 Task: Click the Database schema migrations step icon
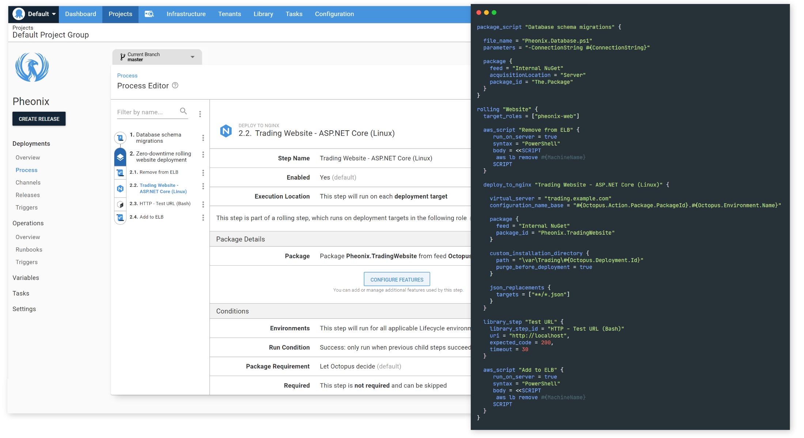pyautogui.click(x=120, y=138)
